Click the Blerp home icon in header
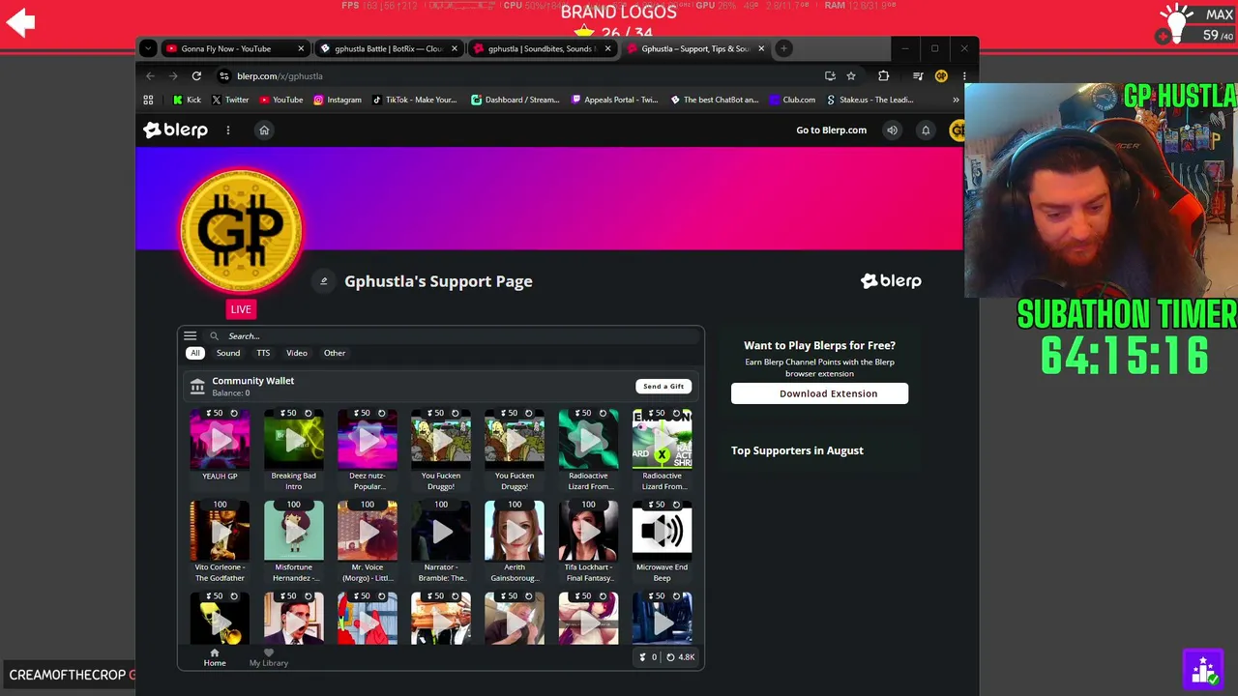Viewport: 1238px width, 696px height. [264, 130]
